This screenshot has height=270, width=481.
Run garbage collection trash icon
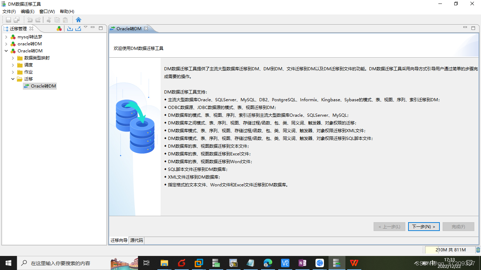coord(478,250)
